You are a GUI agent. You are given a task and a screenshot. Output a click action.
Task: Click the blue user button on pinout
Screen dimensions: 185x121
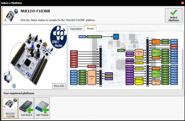[x=116, y=37]
